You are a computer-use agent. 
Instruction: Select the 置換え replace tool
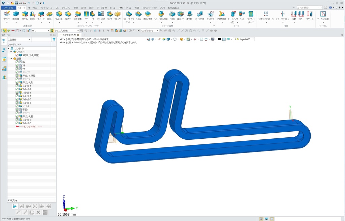189,16
